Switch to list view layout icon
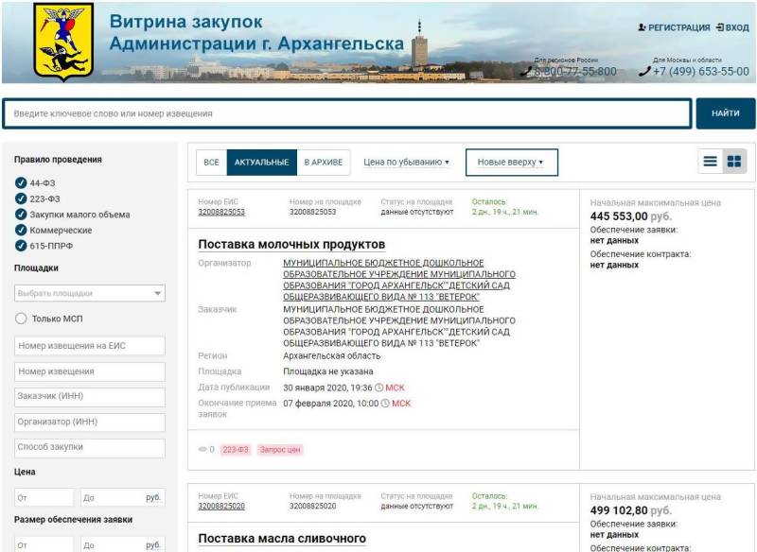This screenshot has width=757, height=552. point(710,162)
